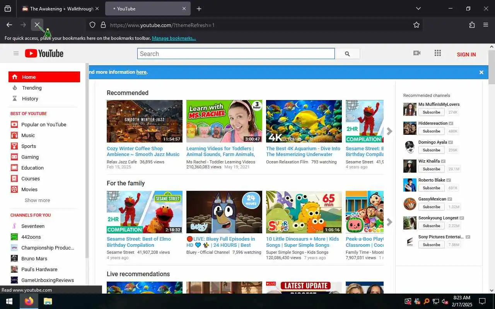Image resolution: width=495 pixels, height=309 pixels.
Task: Open Paul's Hardware channel
Action: click(39, 269)
